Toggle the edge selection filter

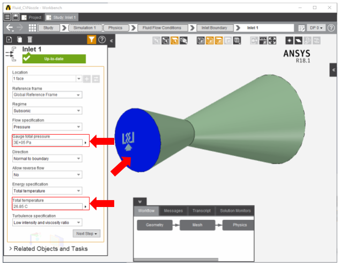tap(166, 41)
